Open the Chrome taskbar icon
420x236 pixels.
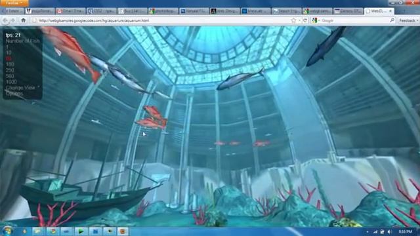coord(52,231)
